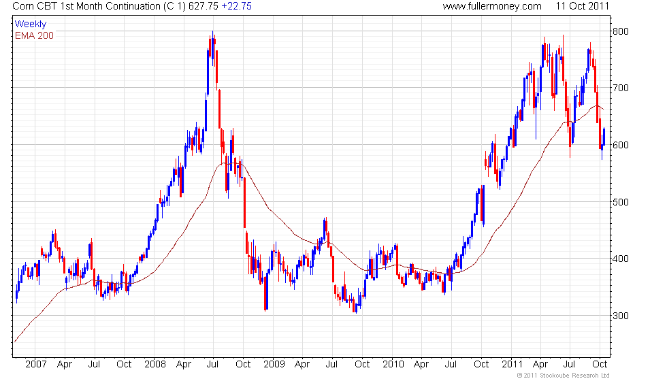The width and height of the screenshot is (667, 381).
Task: Click the December 2008 low candle near 300
Action: (266, 293)
